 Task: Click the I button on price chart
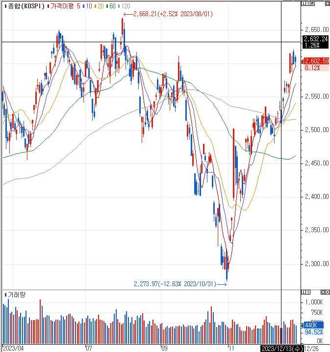click(x=308, y=3)
